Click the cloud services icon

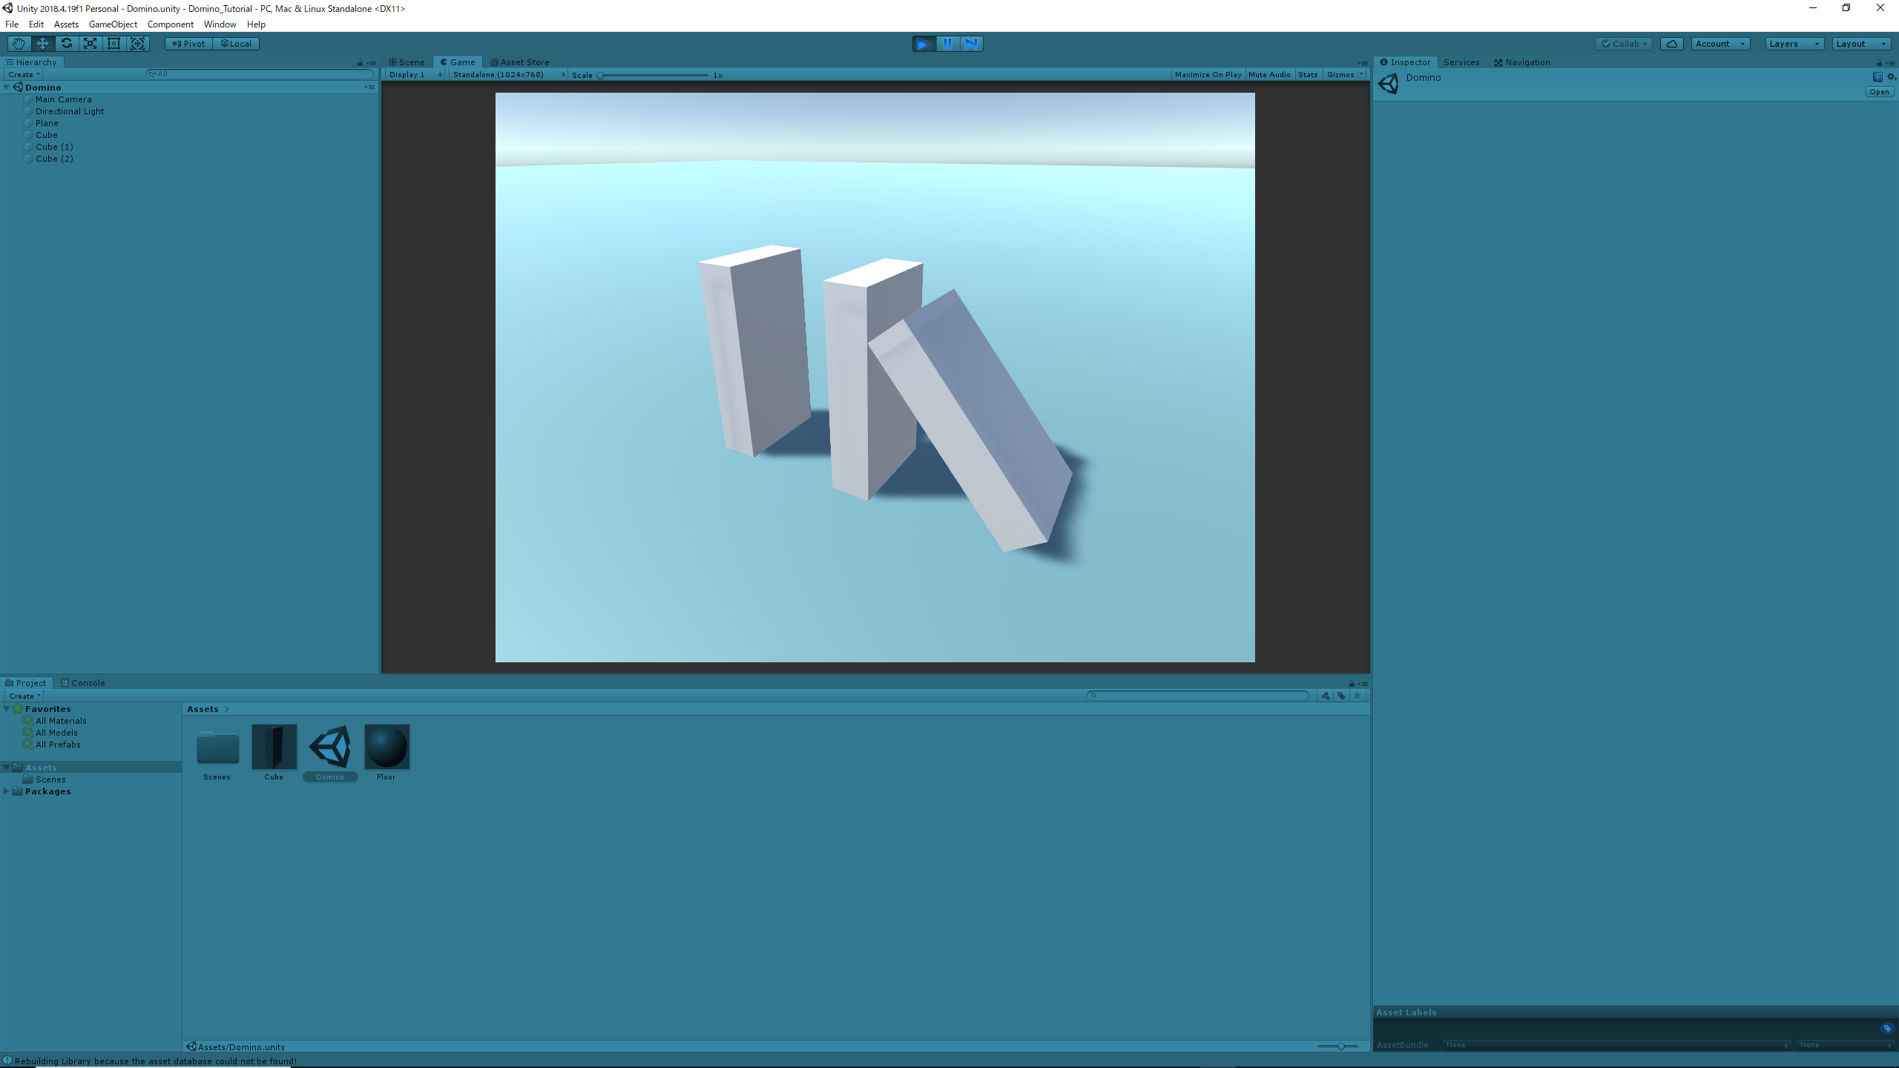(x=1671, y=44)
